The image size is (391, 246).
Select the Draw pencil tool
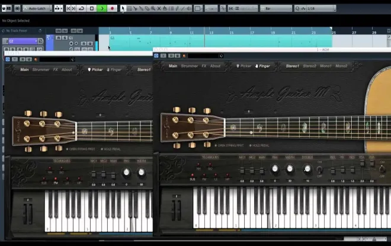177,8
